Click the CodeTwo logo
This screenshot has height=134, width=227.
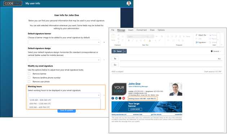click(x=13, y=3)
